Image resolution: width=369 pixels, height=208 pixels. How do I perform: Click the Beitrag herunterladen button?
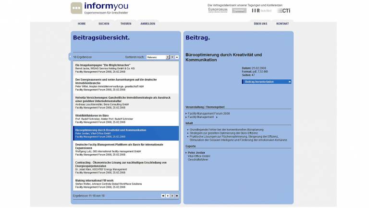coord(266,82)
